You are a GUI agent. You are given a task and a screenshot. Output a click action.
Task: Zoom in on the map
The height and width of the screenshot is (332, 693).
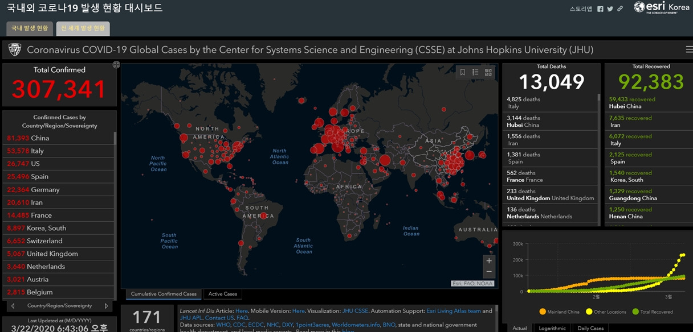(488, 260)
